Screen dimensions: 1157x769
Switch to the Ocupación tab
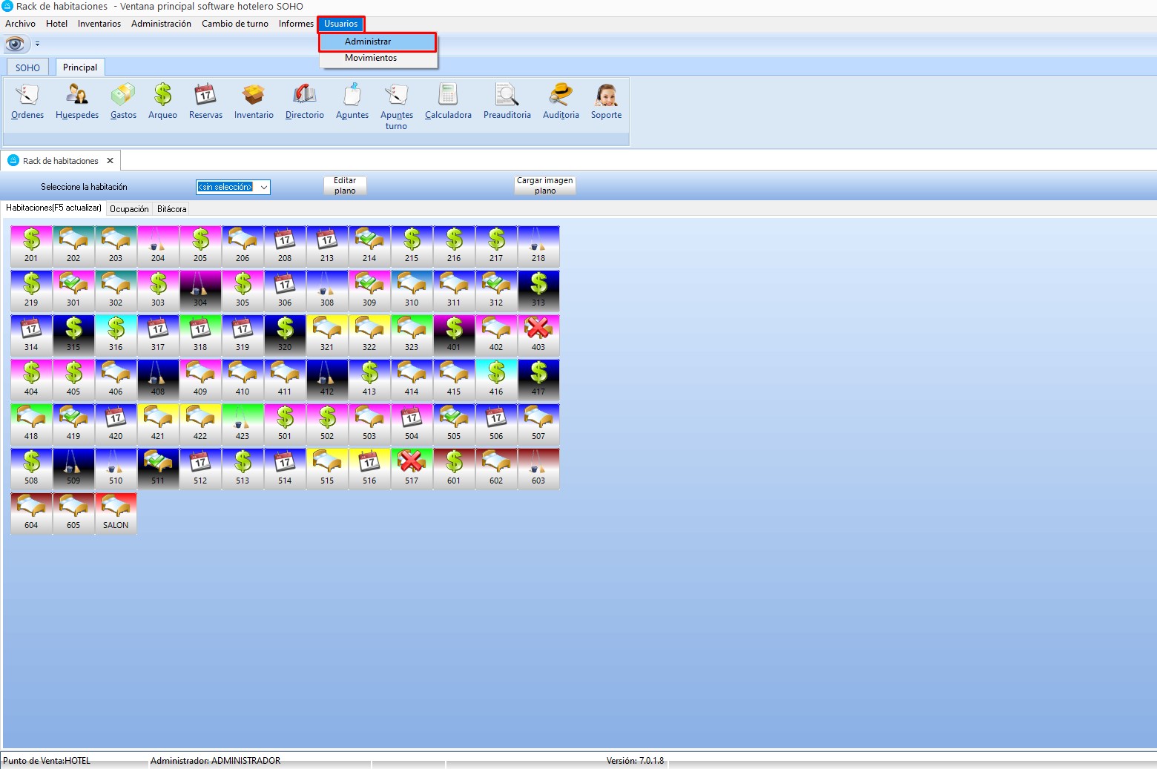(129, 209)
